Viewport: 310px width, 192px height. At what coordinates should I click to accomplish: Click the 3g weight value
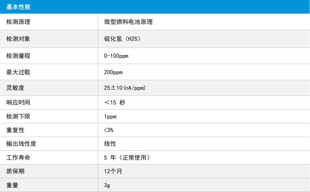[x=107, y=185]
